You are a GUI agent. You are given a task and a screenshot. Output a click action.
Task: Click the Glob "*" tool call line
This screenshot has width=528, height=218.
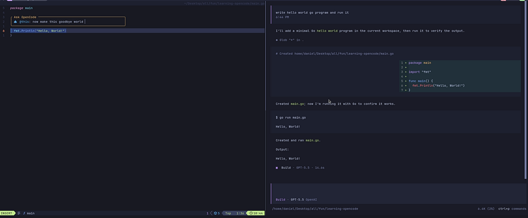pos(289,40)
